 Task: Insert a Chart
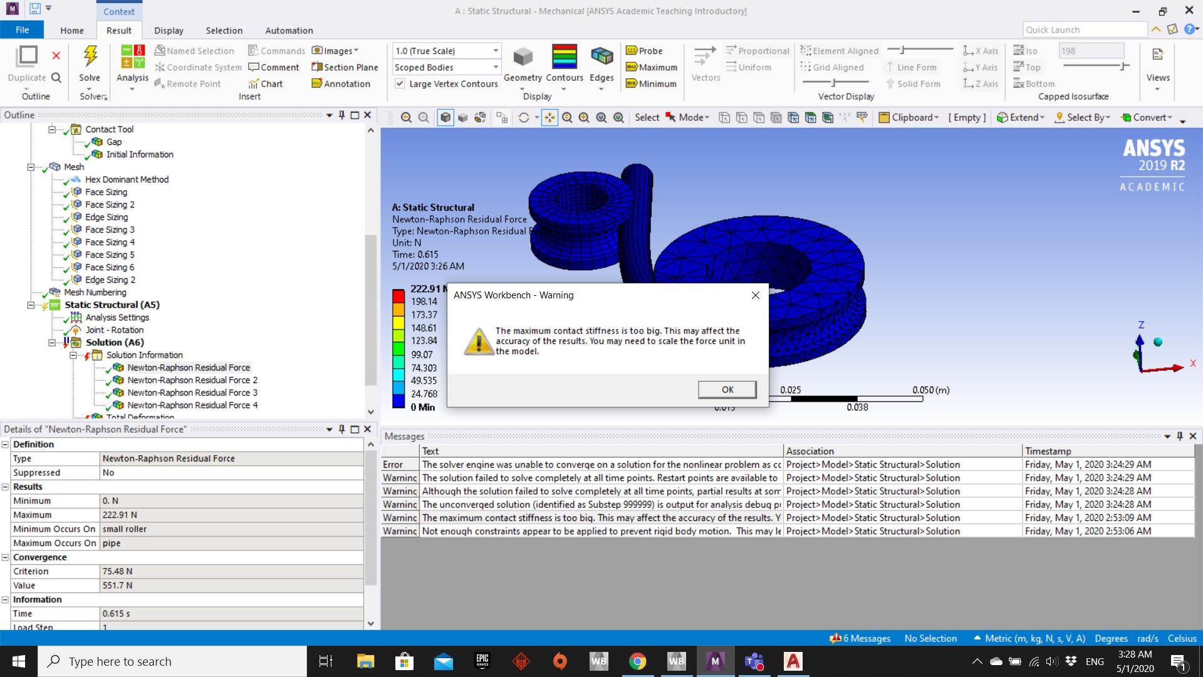point(265,83)
